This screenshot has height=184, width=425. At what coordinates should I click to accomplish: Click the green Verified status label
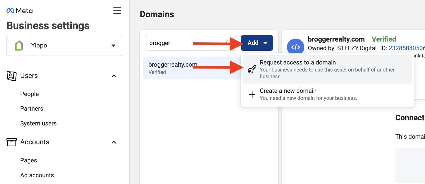coord(384,39)
